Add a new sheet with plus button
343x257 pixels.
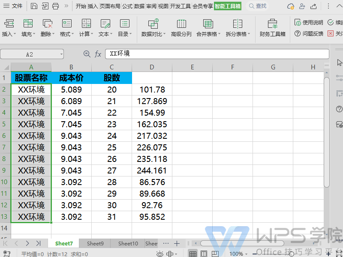point(177,243)
